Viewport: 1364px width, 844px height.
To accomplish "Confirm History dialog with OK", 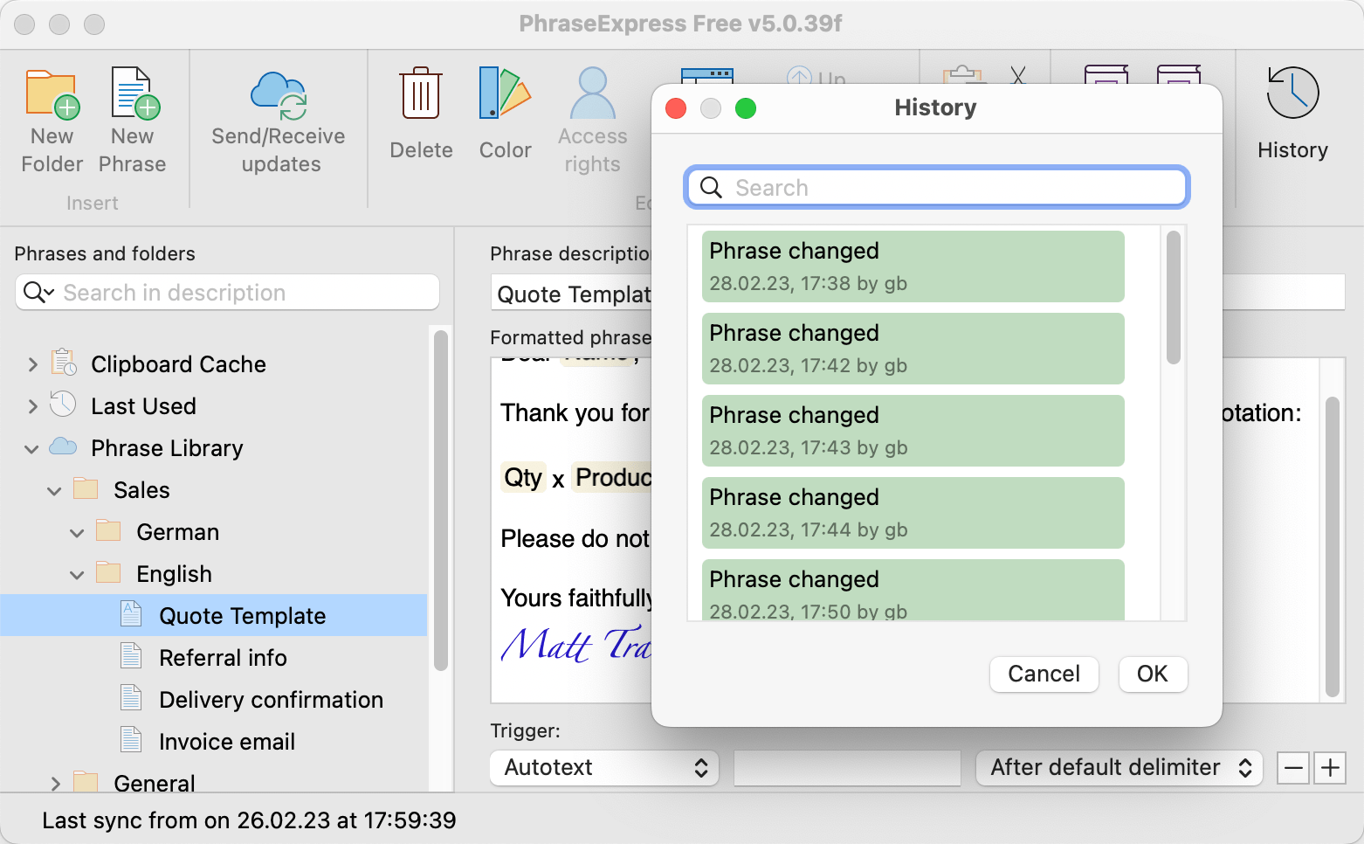I will pyautogui.click(x=1153, y=674).
